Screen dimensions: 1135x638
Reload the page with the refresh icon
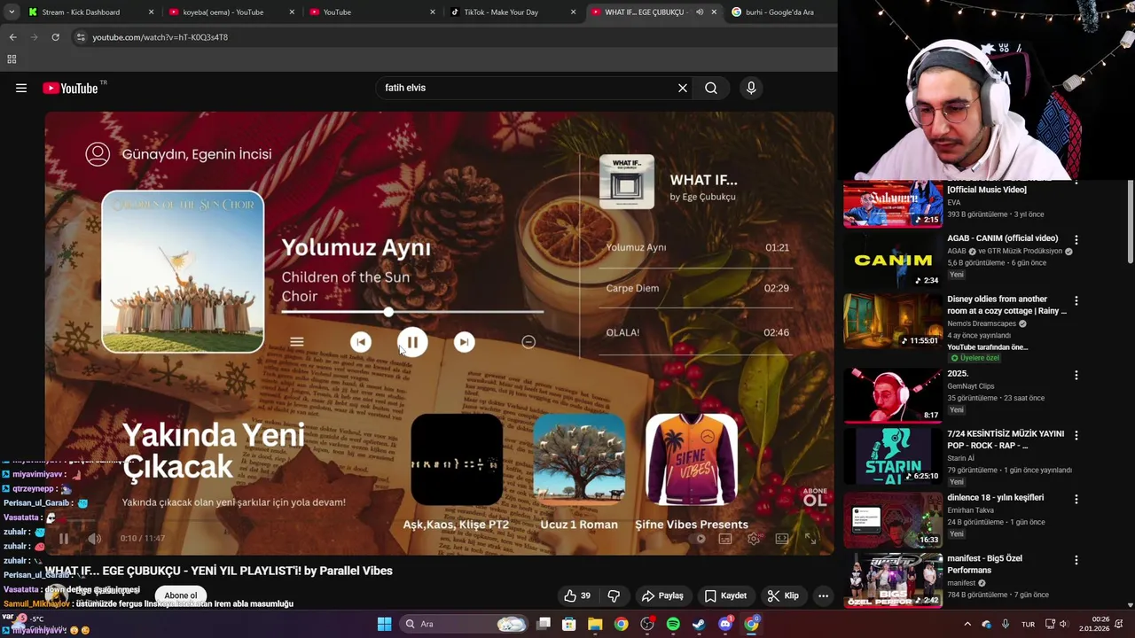click(x=55, y=37)
